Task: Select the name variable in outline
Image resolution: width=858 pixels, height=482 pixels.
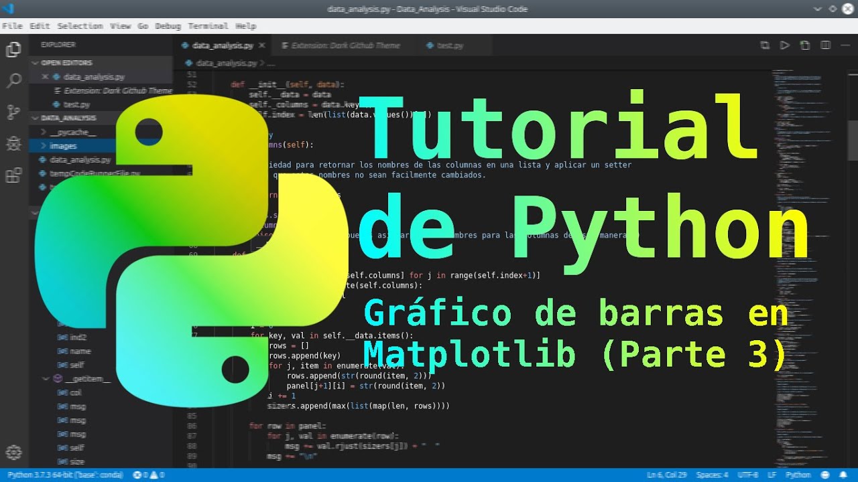Action: (x=80, y=351)
